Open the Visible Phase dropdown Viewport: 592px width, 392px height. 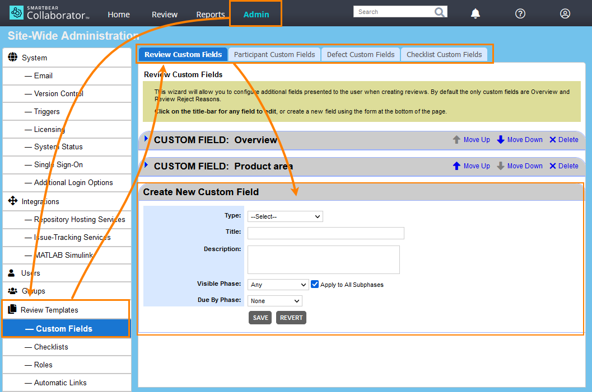tap(278, 285)
